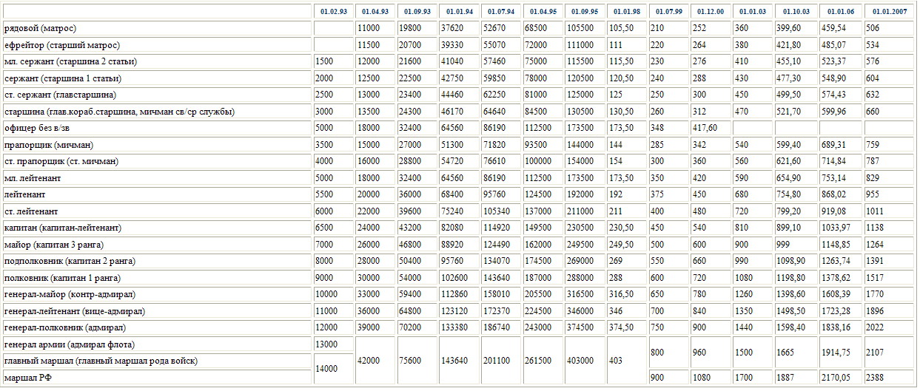Click the 01.10.03 column header
The width and height of the screenshot is (920, 391).
coord(796,12)
